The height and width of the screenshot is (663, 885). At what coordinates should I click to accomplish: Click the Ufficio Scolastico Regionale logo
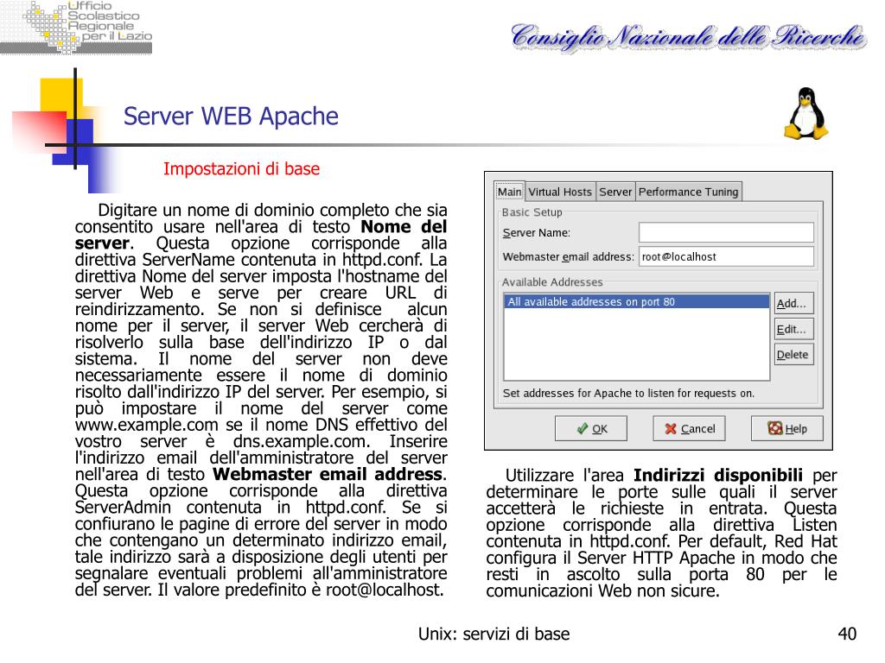tap(76, 27)
